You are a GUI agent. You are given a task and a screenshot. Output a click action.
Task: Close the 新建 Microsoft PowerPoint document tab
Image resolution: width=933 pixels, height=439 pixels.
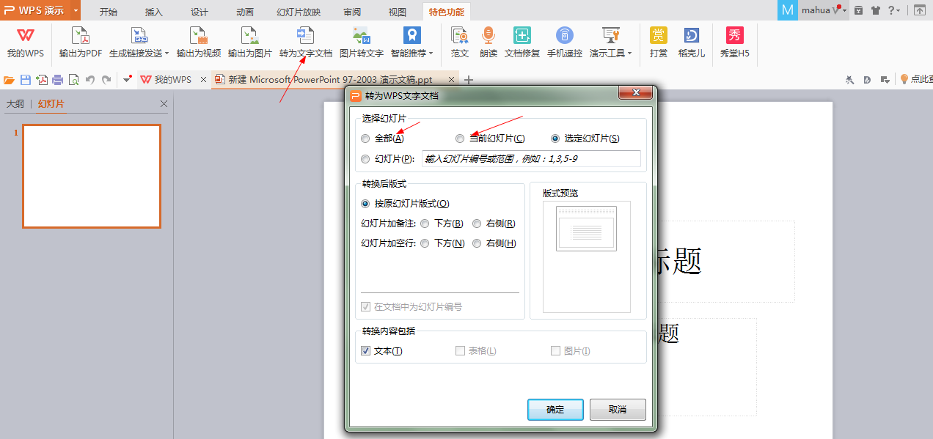452,79
